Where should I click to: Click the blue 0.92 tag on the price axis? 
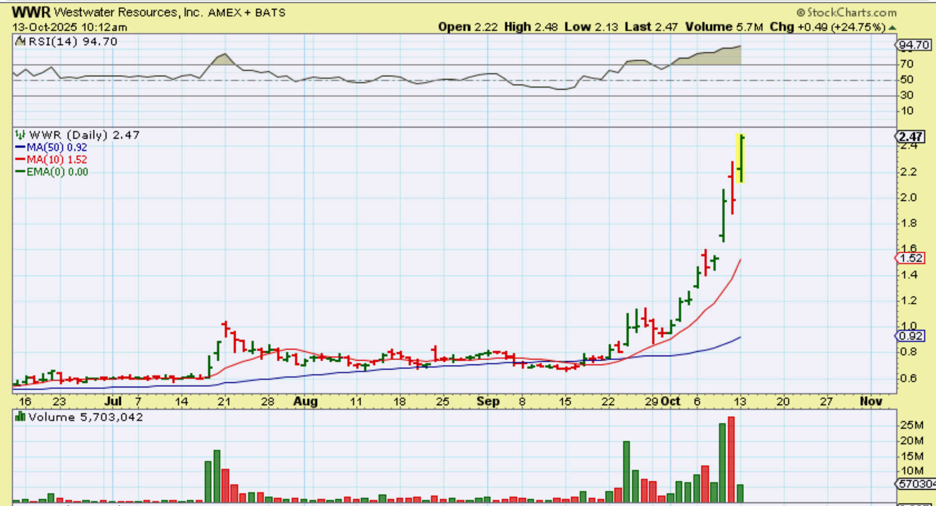click(911, 336)
